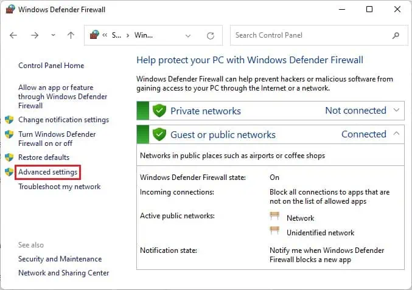Open Change notification settings
412x290 pixels.
coord(63,120)
